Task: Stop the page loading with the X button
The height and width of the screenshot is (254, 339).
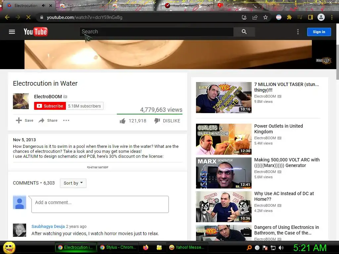Action: coord(28,17)
